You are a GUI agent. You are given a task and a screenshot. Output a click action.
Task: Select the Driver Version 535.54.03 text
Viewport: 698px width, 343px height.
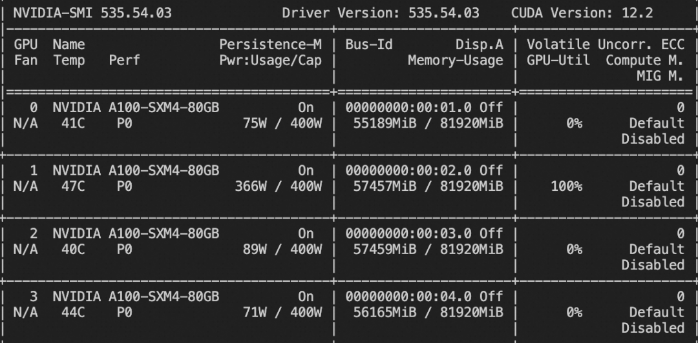pyautogui.click(x=381, y=13)
